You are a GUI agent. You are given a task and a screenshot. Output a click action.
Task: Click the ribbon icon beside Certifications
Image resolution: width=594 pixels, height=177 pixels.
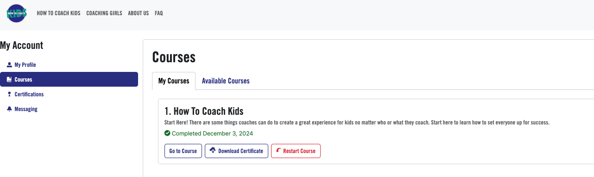coord(9,94)
